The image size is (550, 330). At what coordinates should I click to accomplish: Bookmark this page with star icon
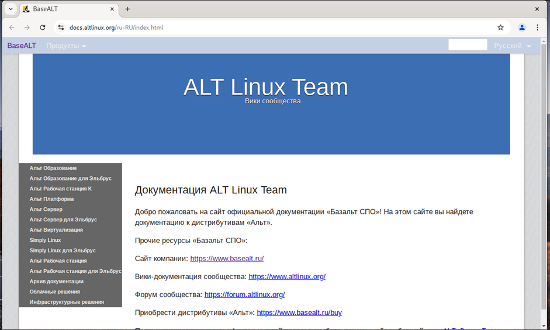[500, 27]
